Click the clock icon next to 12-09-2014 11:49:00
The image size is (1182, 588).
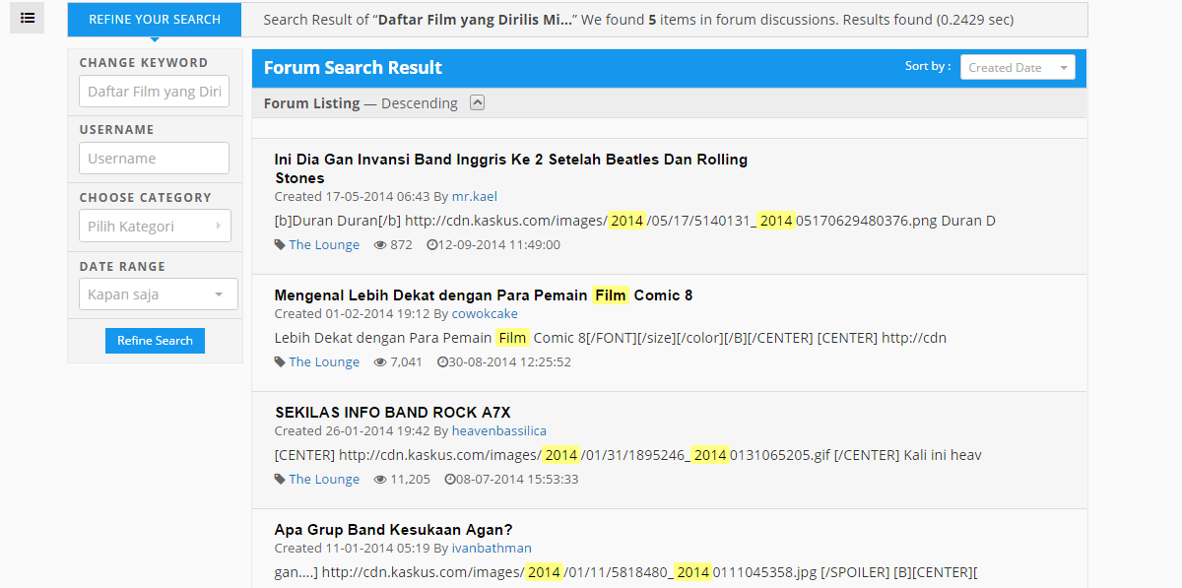(431, 245)
